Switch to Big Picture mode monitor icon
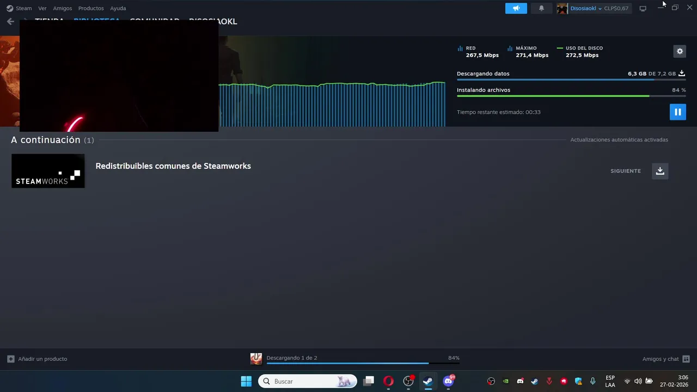 (643, 8)
